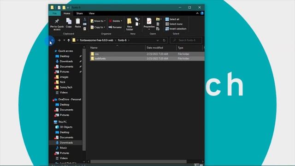Viewport: 295px width, 166px height.
Task: Expand the Delete options arrow
Action: click(x=121, y=21)
